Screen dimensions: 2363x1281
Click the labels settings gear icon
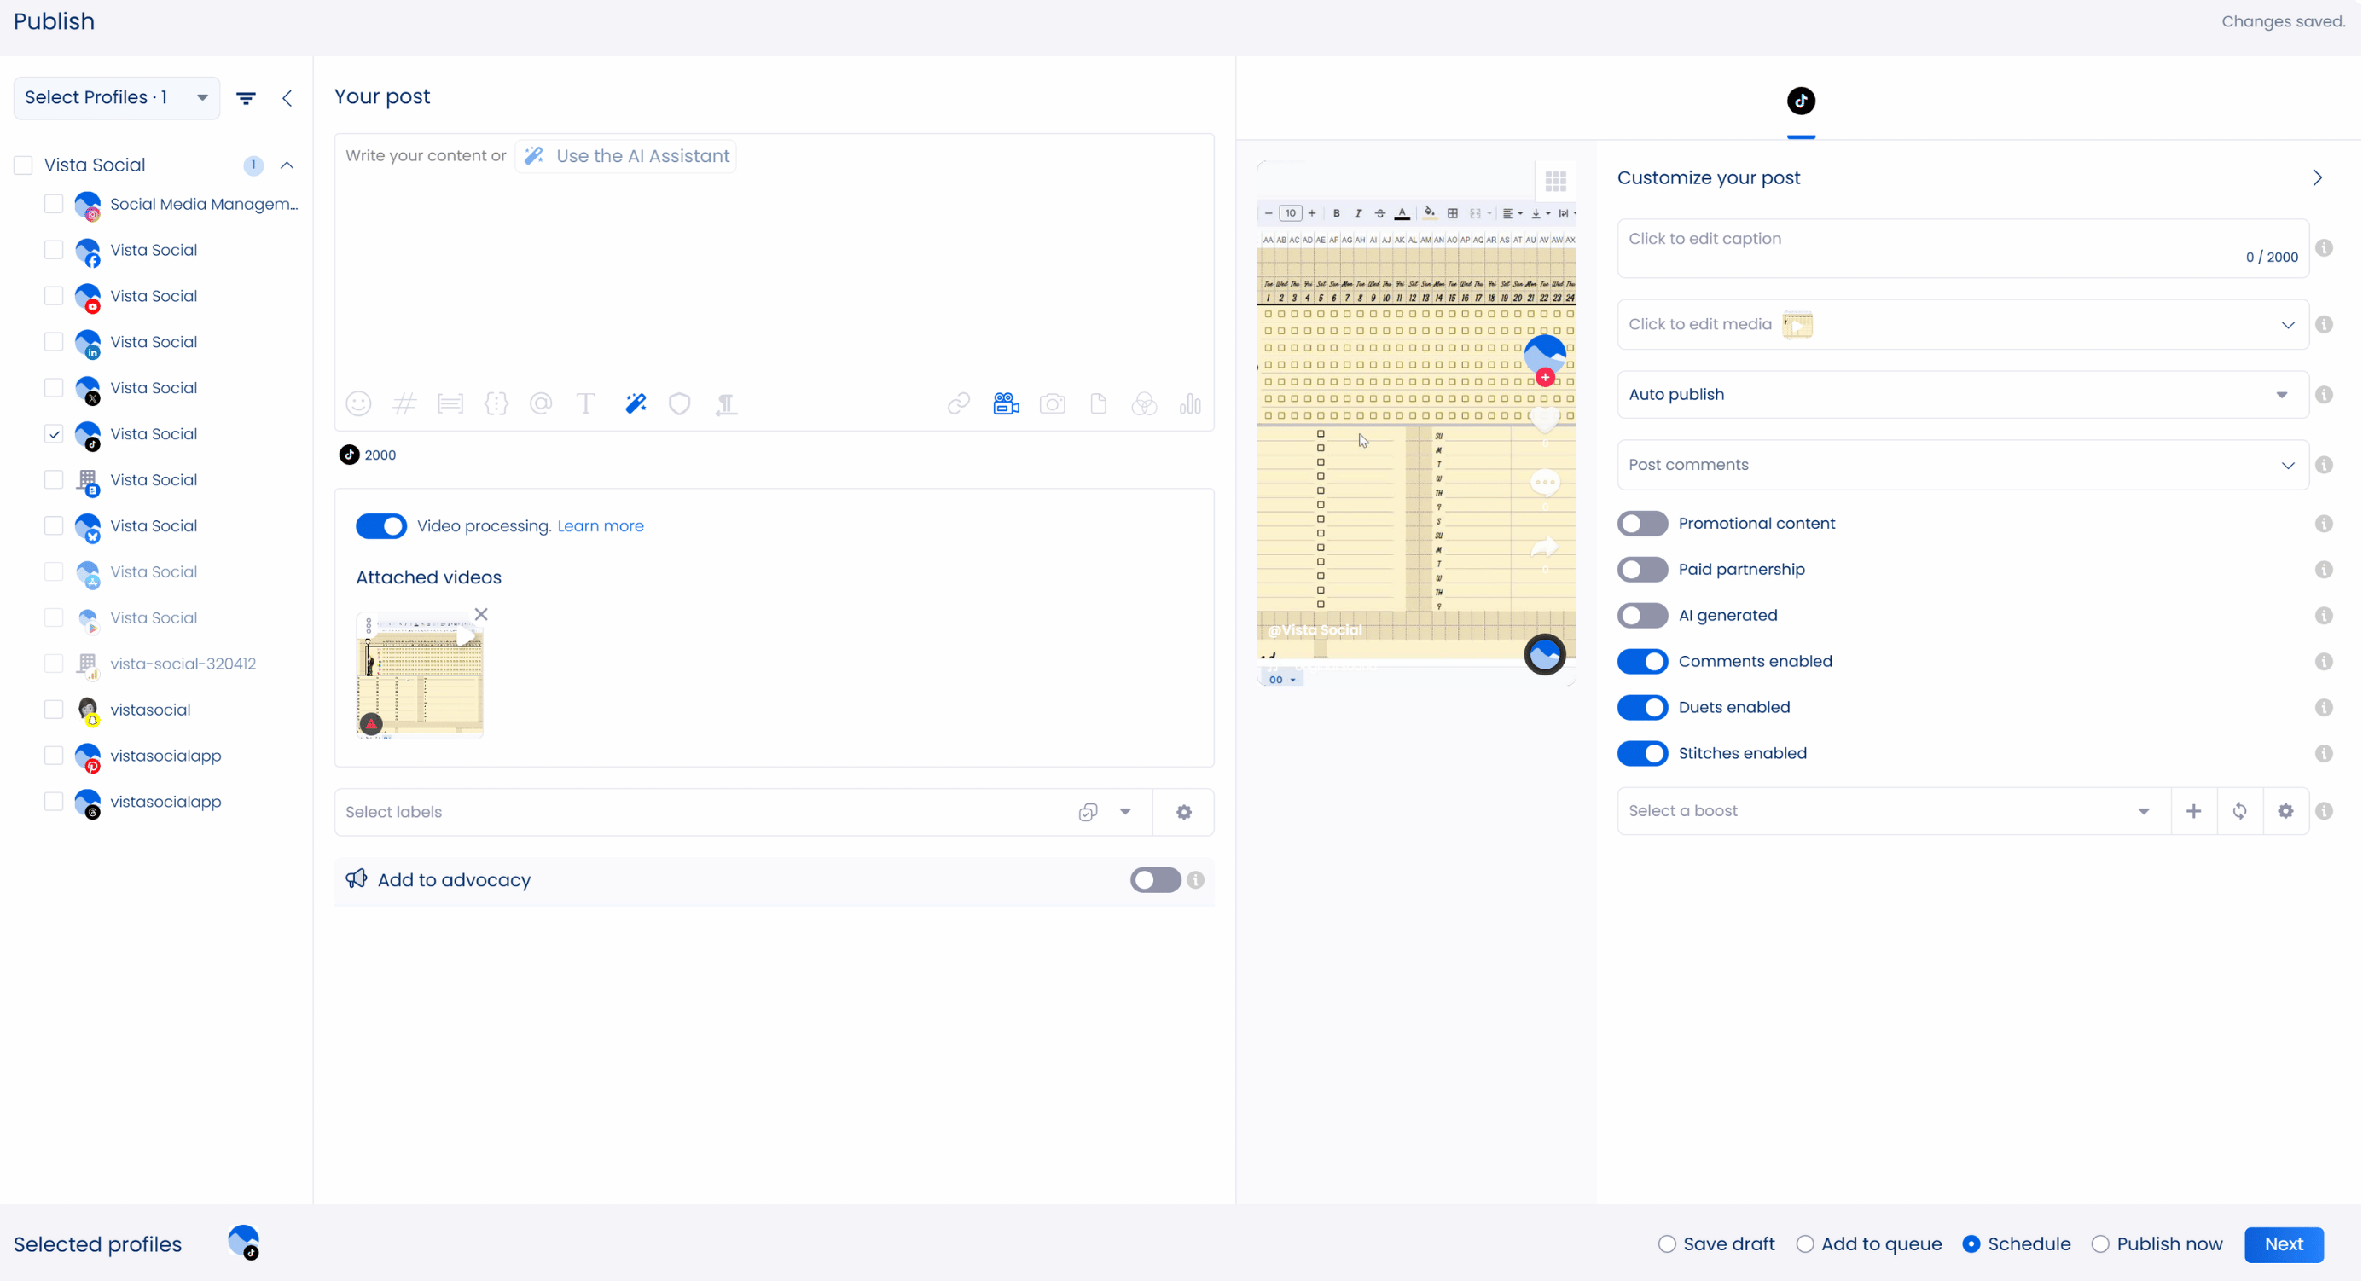[x=1183, y=812]
